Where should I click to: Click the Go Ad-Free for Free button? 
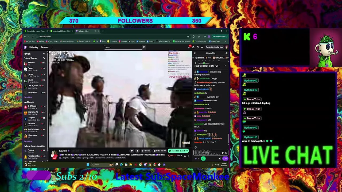[214, 47]
